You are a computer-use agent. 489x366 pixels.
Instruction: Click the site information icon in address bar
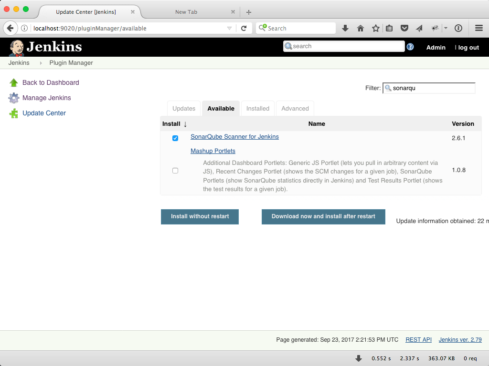[x=24, y=28]
